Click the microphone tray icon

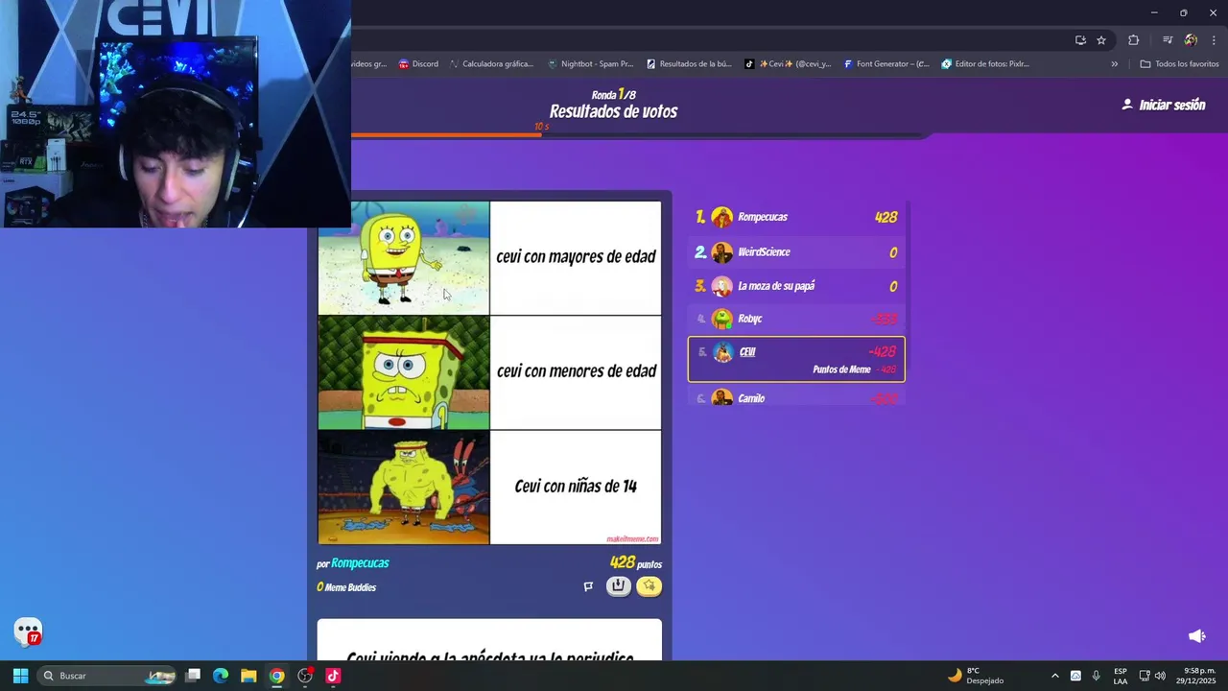coord(1096,676)
